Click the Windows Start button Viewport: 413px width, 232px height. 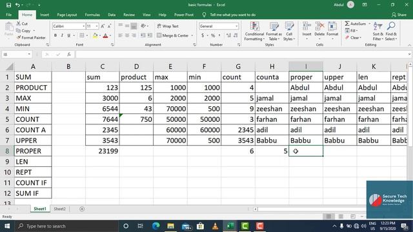point(7,226)
